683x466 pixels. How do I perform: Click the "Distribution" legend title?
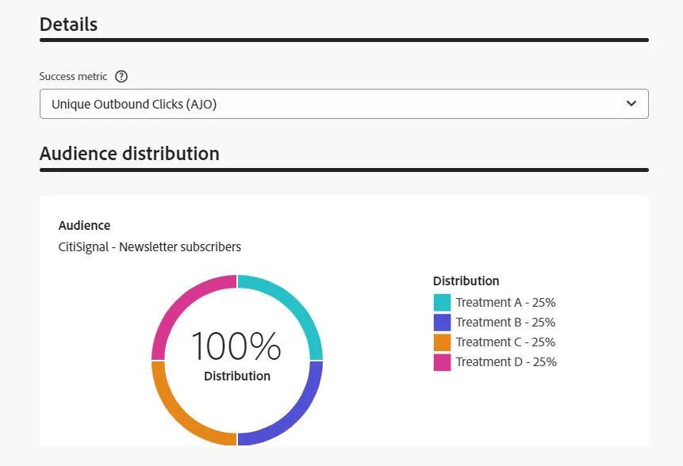[466, 281]
